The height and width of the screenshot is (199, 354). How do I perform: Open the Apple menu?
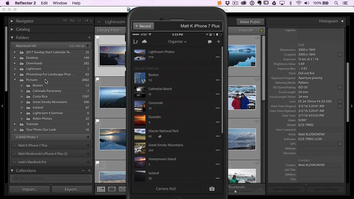[x=8, y=3]
